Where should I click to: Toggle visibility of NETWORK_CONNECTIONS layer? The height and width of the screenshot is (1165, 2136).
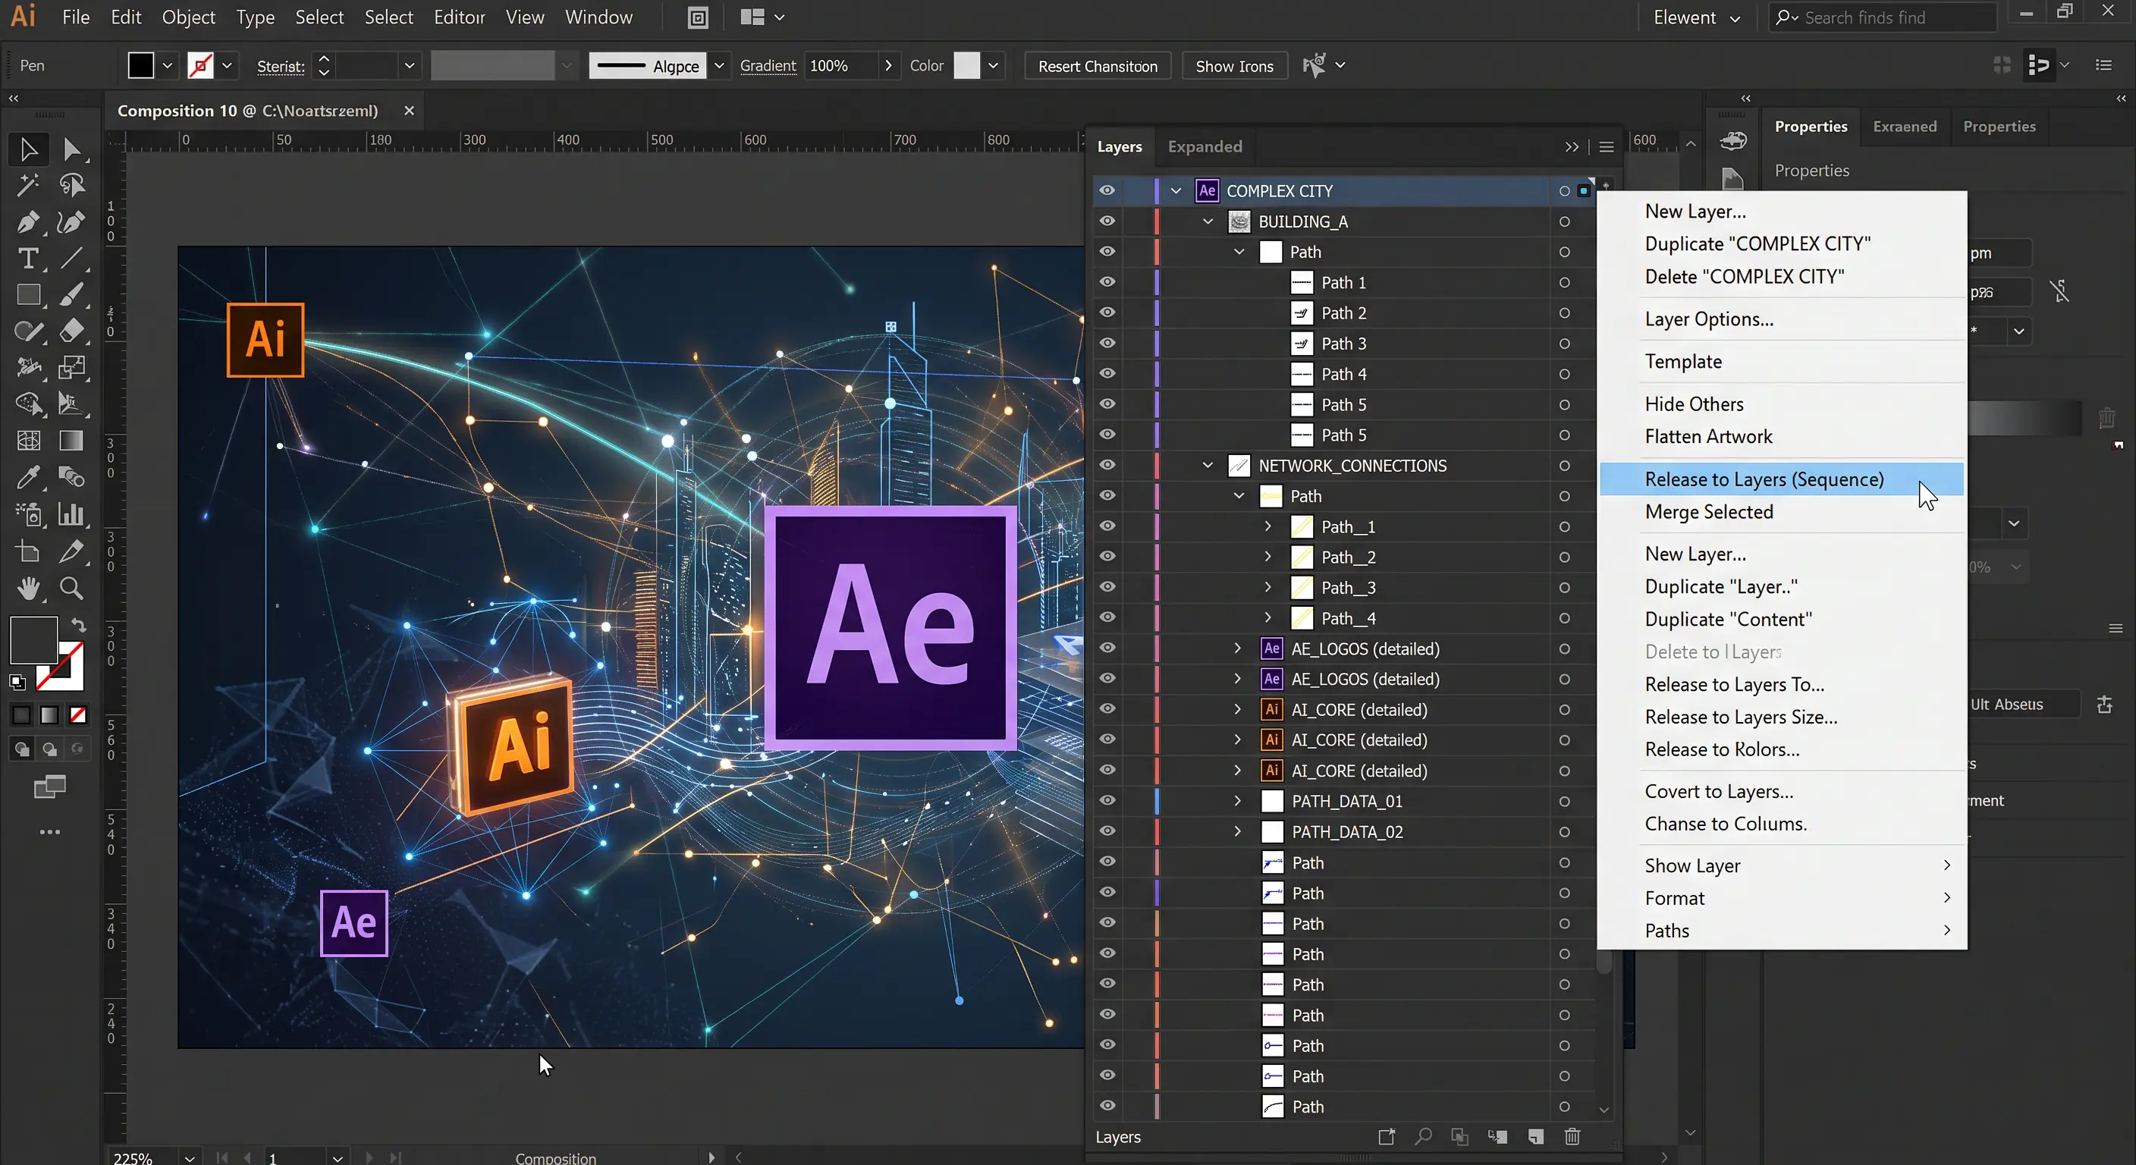pyautogui.click(x=1107, y=465)
